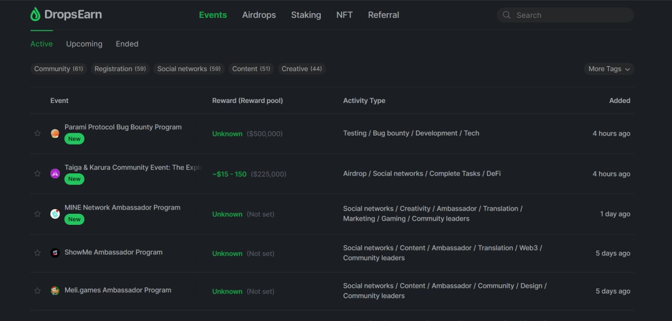Screen dimensions: 672x321
Task: Open Parami Protocol Bug Bounty Program
Action: (x=123, y=127)
